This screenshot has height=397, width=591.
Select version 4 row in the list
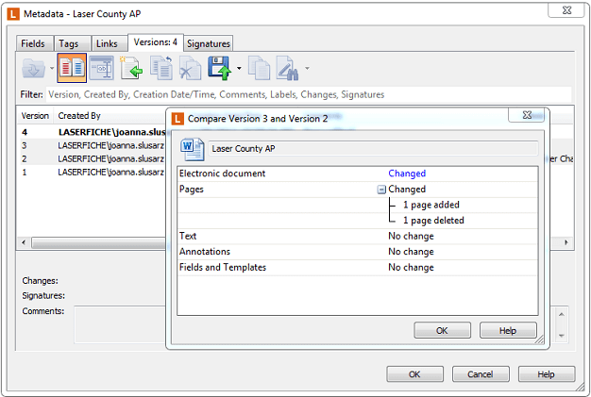point(93,132)
